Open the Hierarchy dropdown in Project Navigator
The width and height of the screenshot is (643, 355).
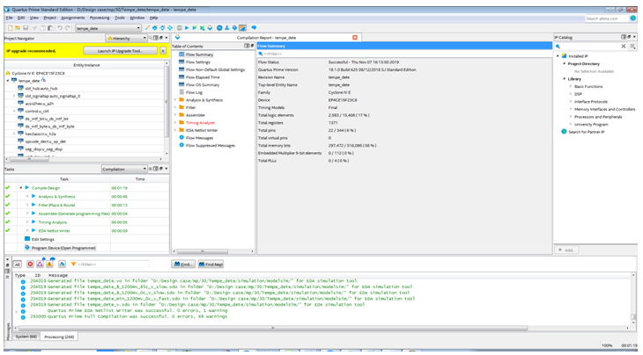coord(126,38)
